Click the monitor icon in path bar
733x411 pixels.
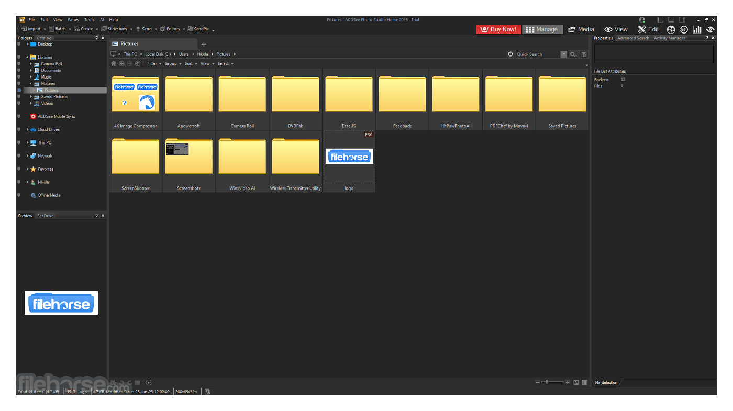pyautogui.click(x=113, y=54)
